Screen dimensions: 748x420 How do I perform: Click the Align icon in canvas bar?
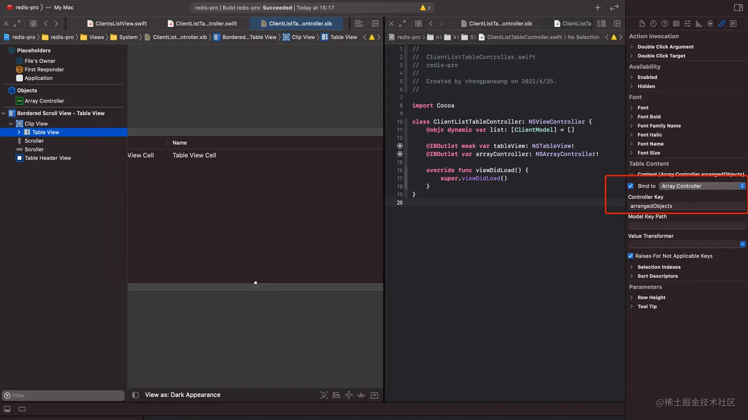click(x=336, y=395)
